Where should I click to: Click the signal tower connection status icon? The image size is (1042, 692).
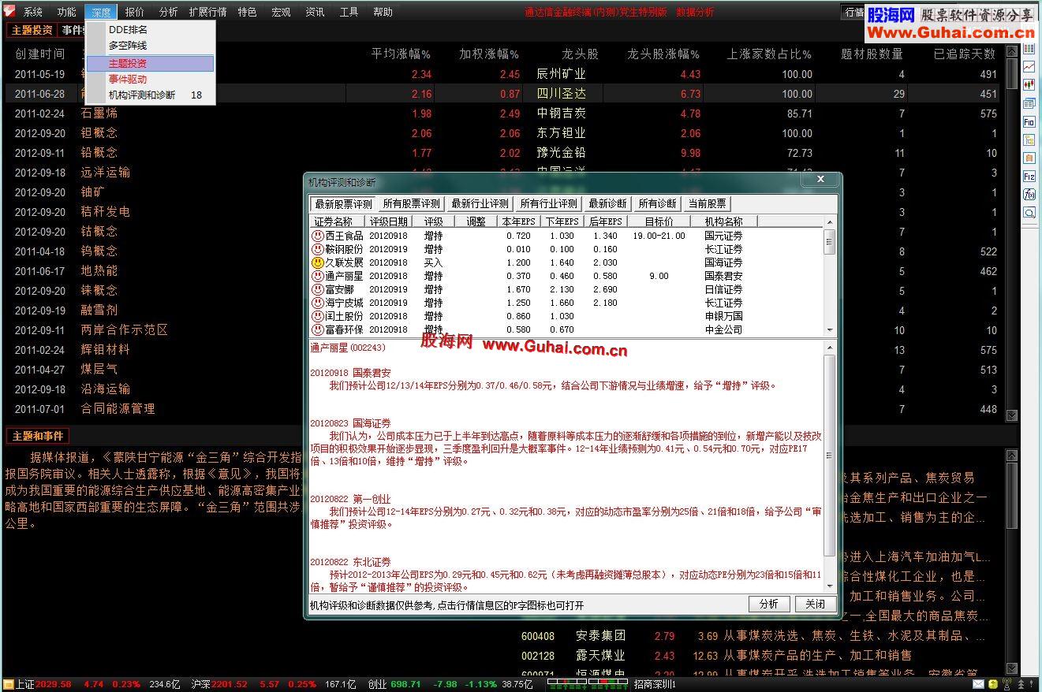click(1007, 684)
